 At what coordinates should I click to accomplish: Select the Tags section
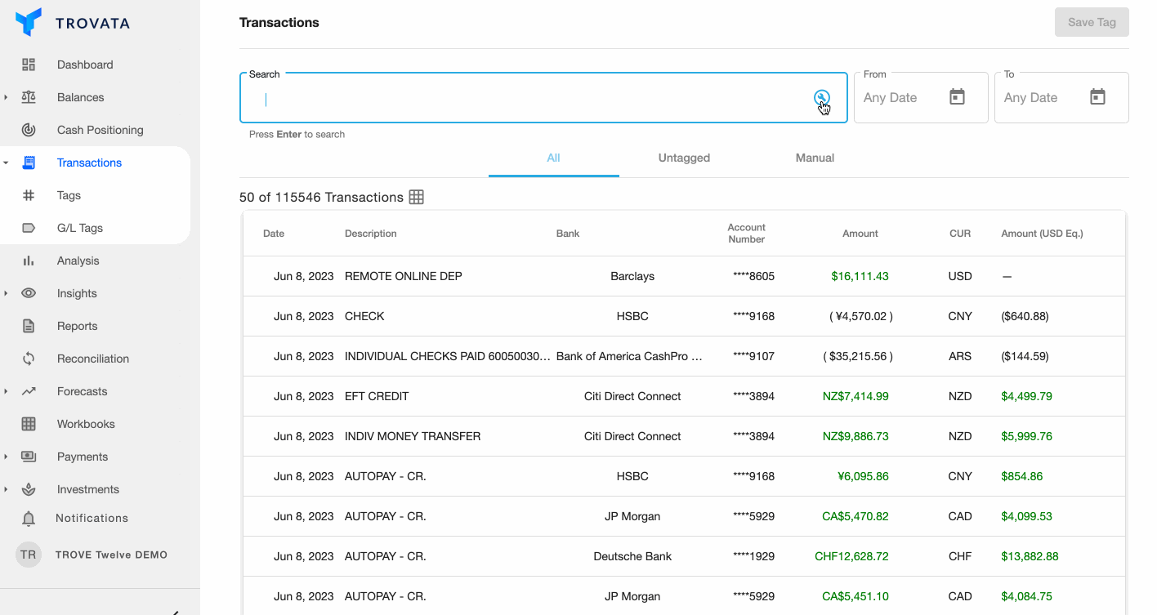coord(68,195)
